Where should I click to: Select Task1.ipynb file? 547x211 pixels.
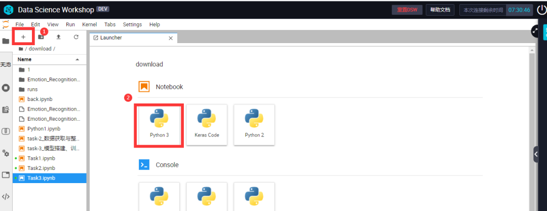pos(49,158)
